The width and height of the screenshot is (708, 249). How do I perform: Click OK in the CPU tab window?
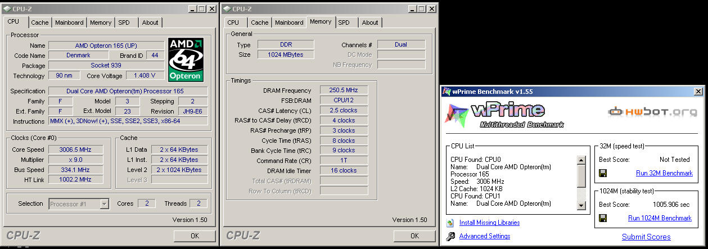[x=195, y=236]
